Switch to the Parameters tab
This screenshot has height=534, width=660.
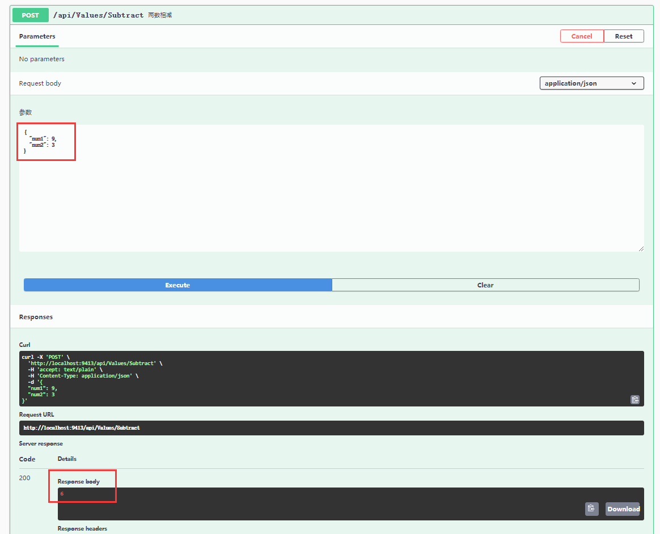tap(36, 36)
